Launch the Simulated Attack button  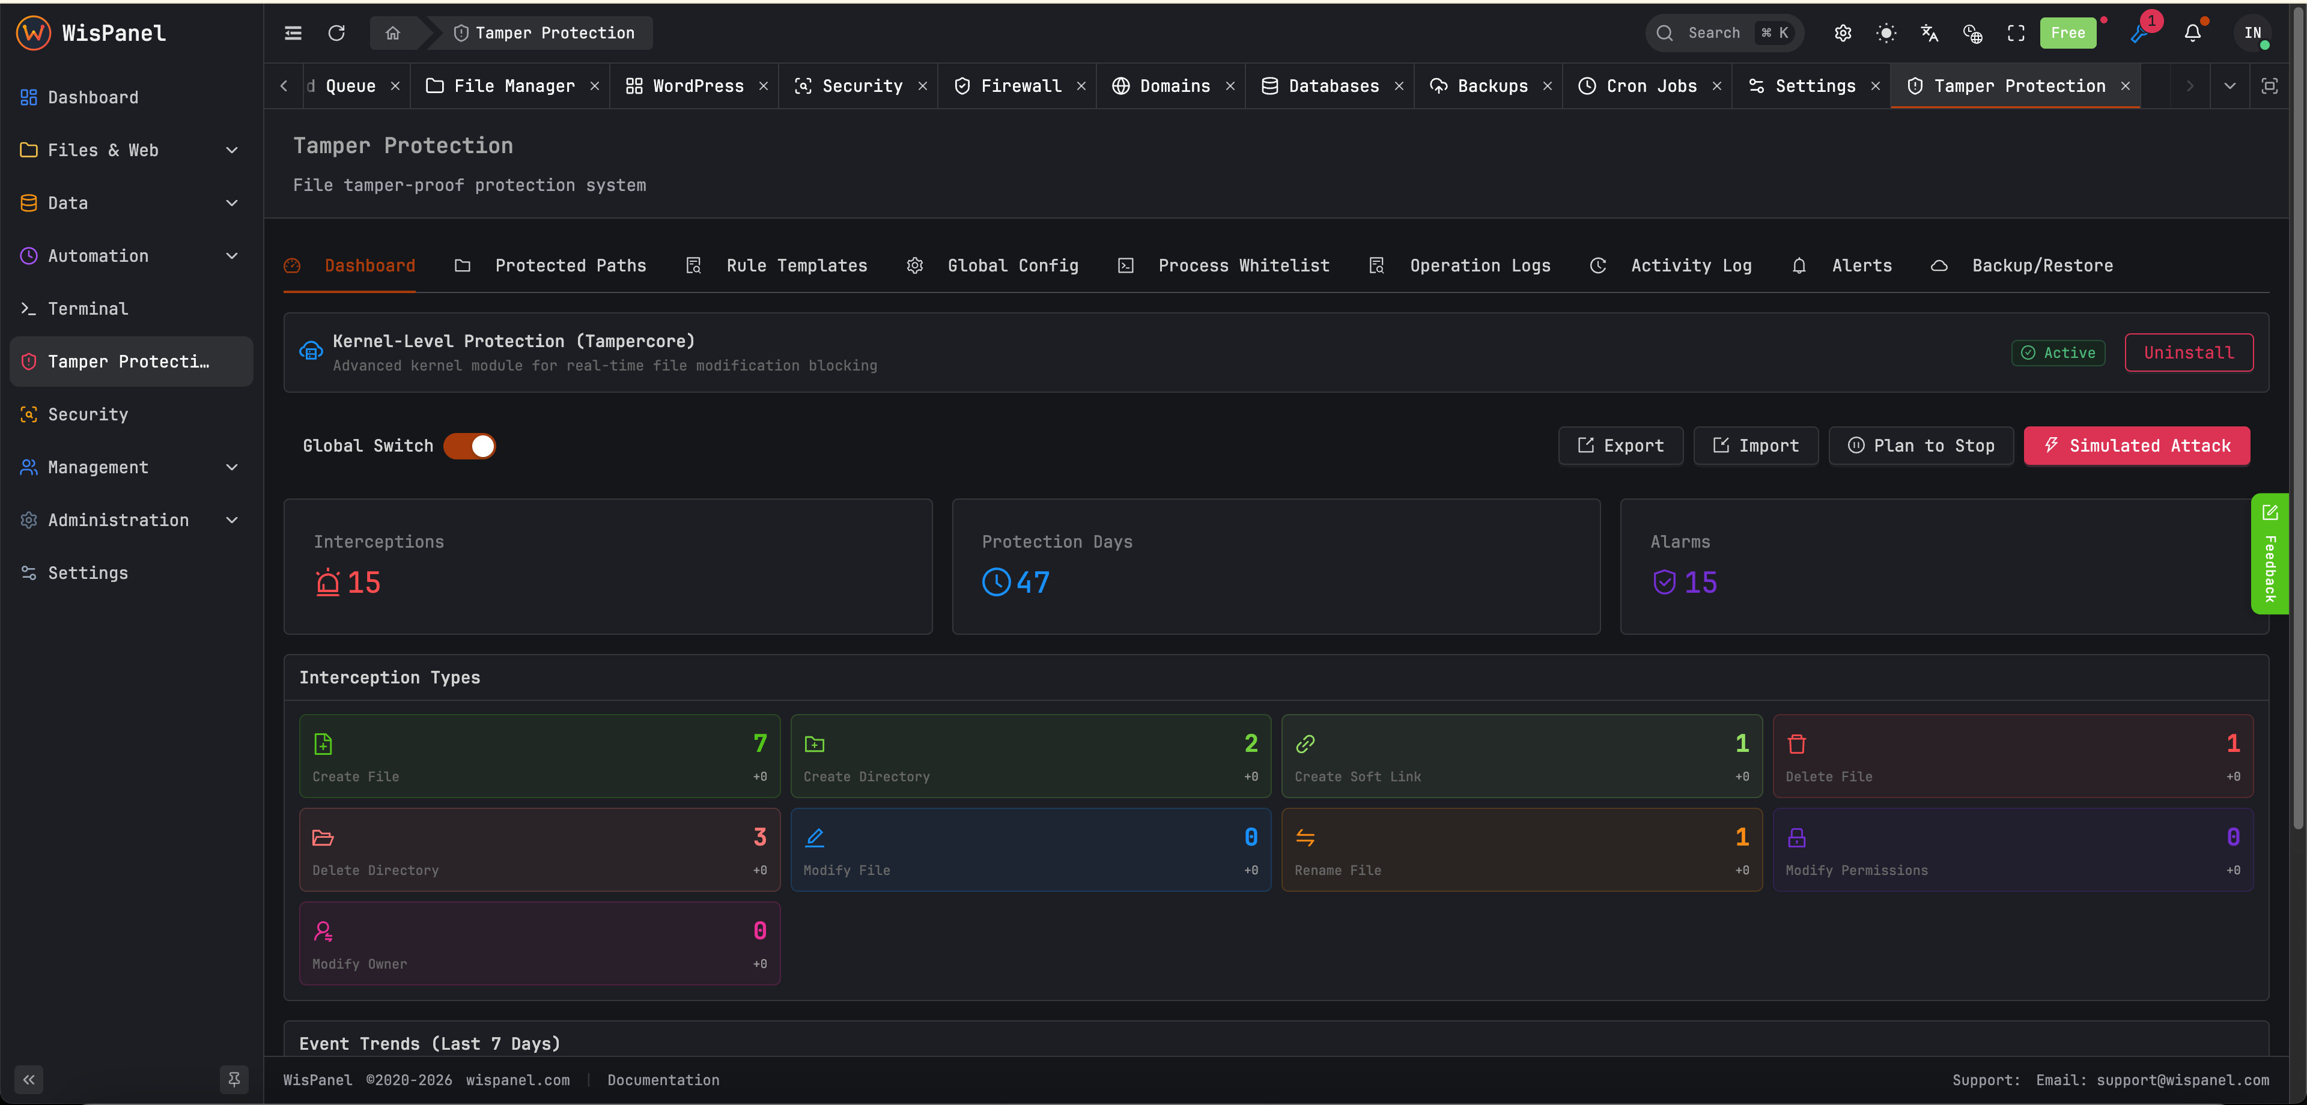pyautogui.click(x=2137, y=445)
